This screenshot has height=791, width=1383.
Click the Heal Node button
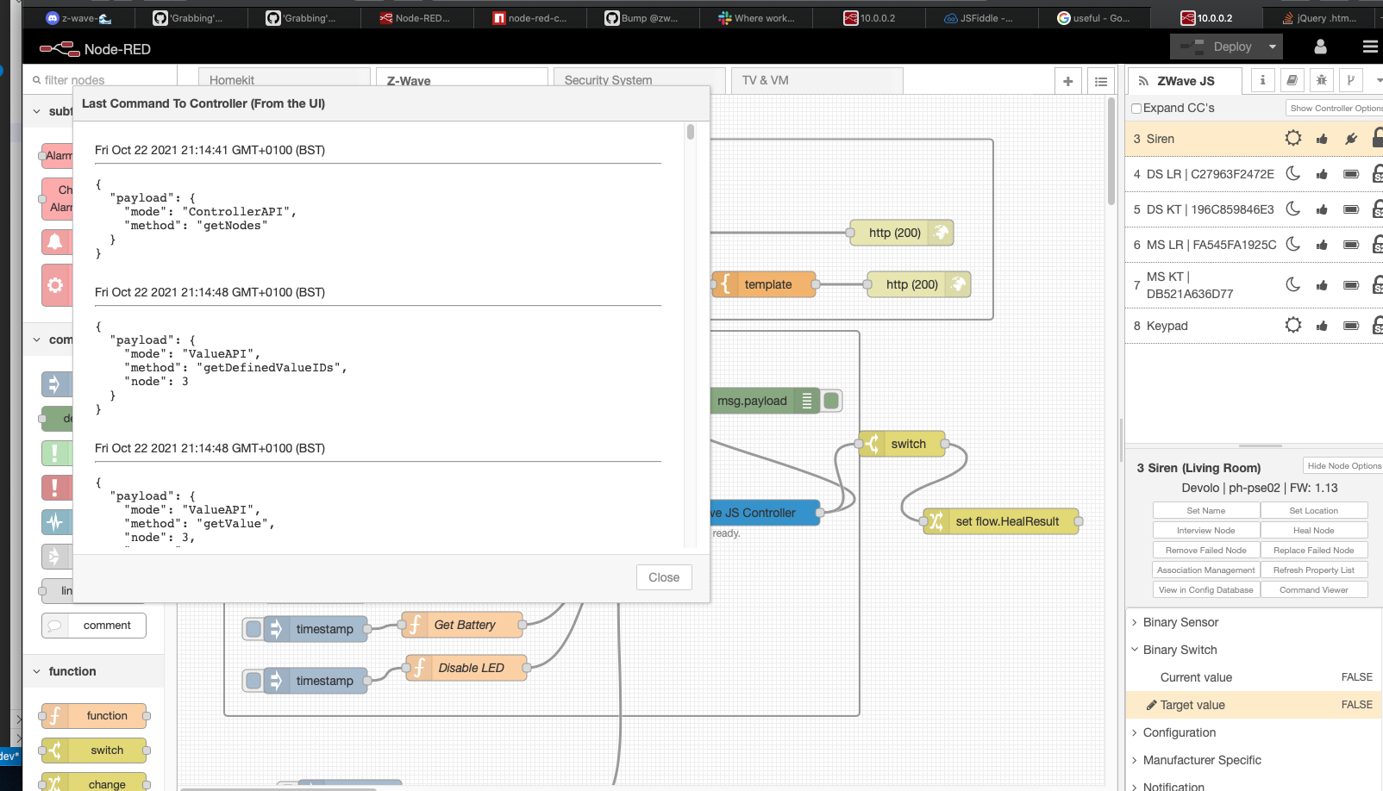(x=1313, y=530)
